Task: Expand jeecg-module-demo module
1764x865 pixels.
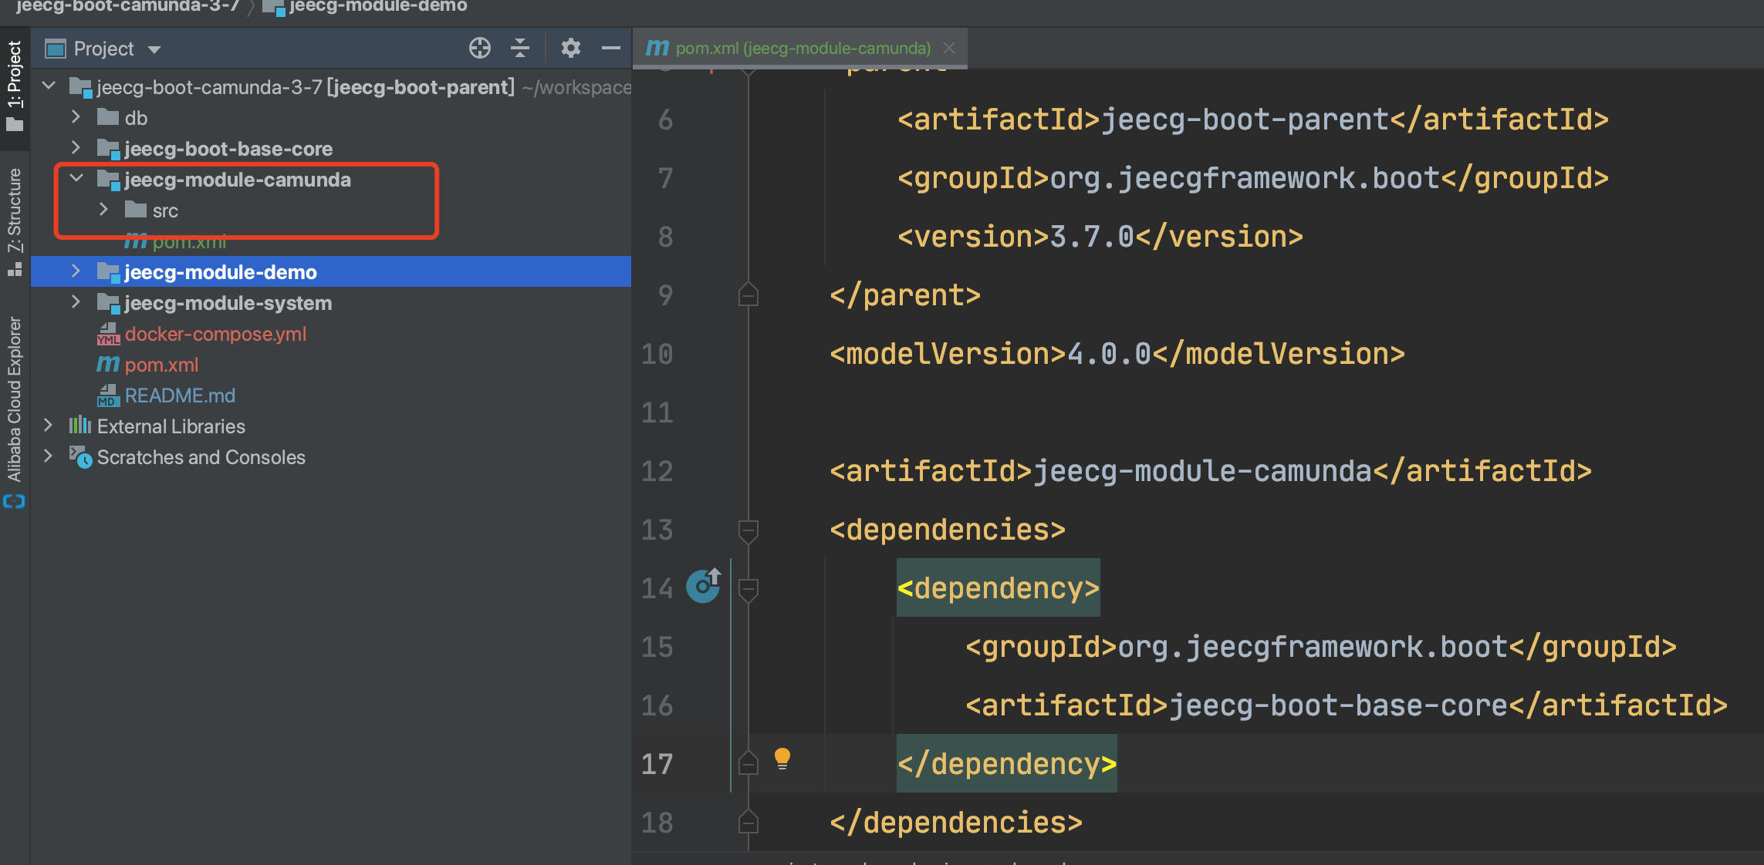Action: click(76, 271)
